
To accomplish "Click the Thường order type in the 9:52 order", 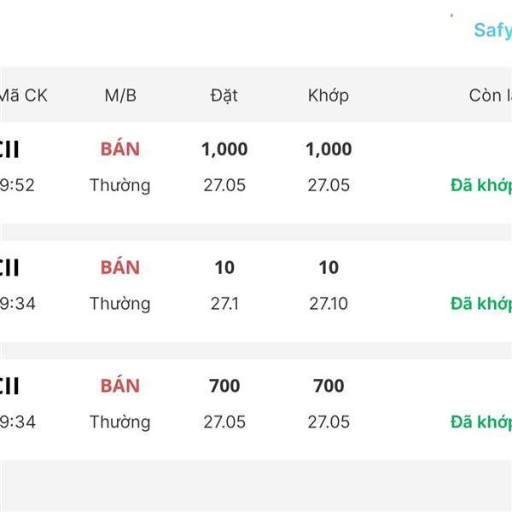I will (120, 185).
